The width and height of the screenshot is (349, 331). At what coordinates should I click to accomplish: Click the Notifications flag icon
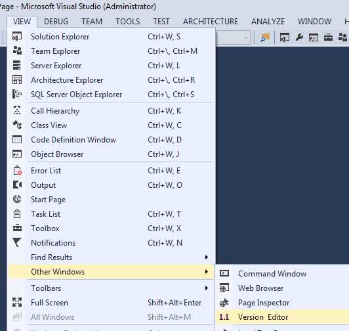(x=17, y=242)
